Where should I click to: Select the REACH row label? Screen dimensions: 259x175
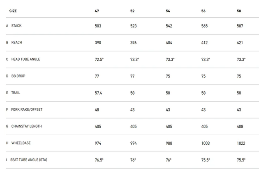(x=16, y=43)
